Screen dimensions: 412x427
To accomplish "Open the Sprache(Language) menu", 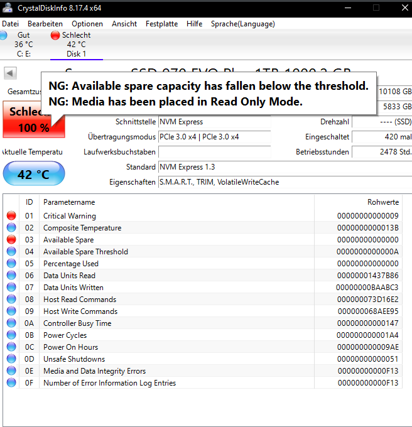I will [x=243, y=24].
